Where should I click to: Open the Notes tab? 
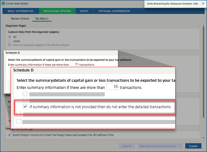pyautogui.click(x=84, y=11)
